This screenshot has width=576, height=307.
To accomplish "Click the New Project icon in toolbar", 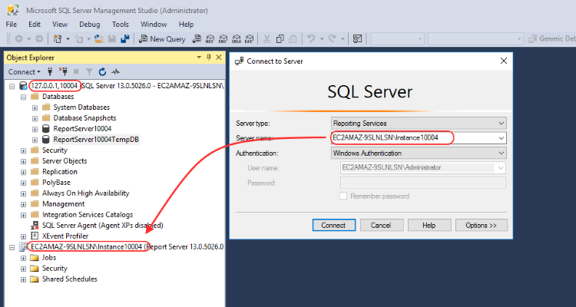I will (58, 39).
